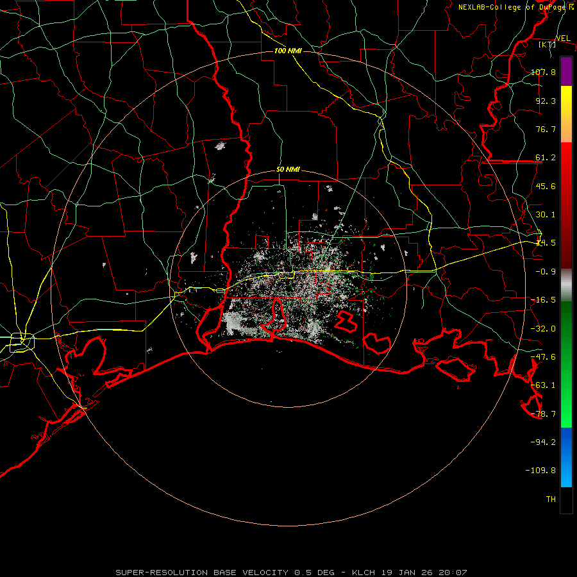Click the TH legend label
The image size is (577, 577).
pos(551,499)
